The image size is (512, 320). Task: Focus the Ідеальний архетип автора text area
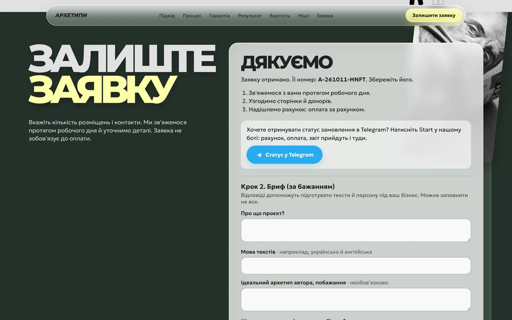point(356,300)
